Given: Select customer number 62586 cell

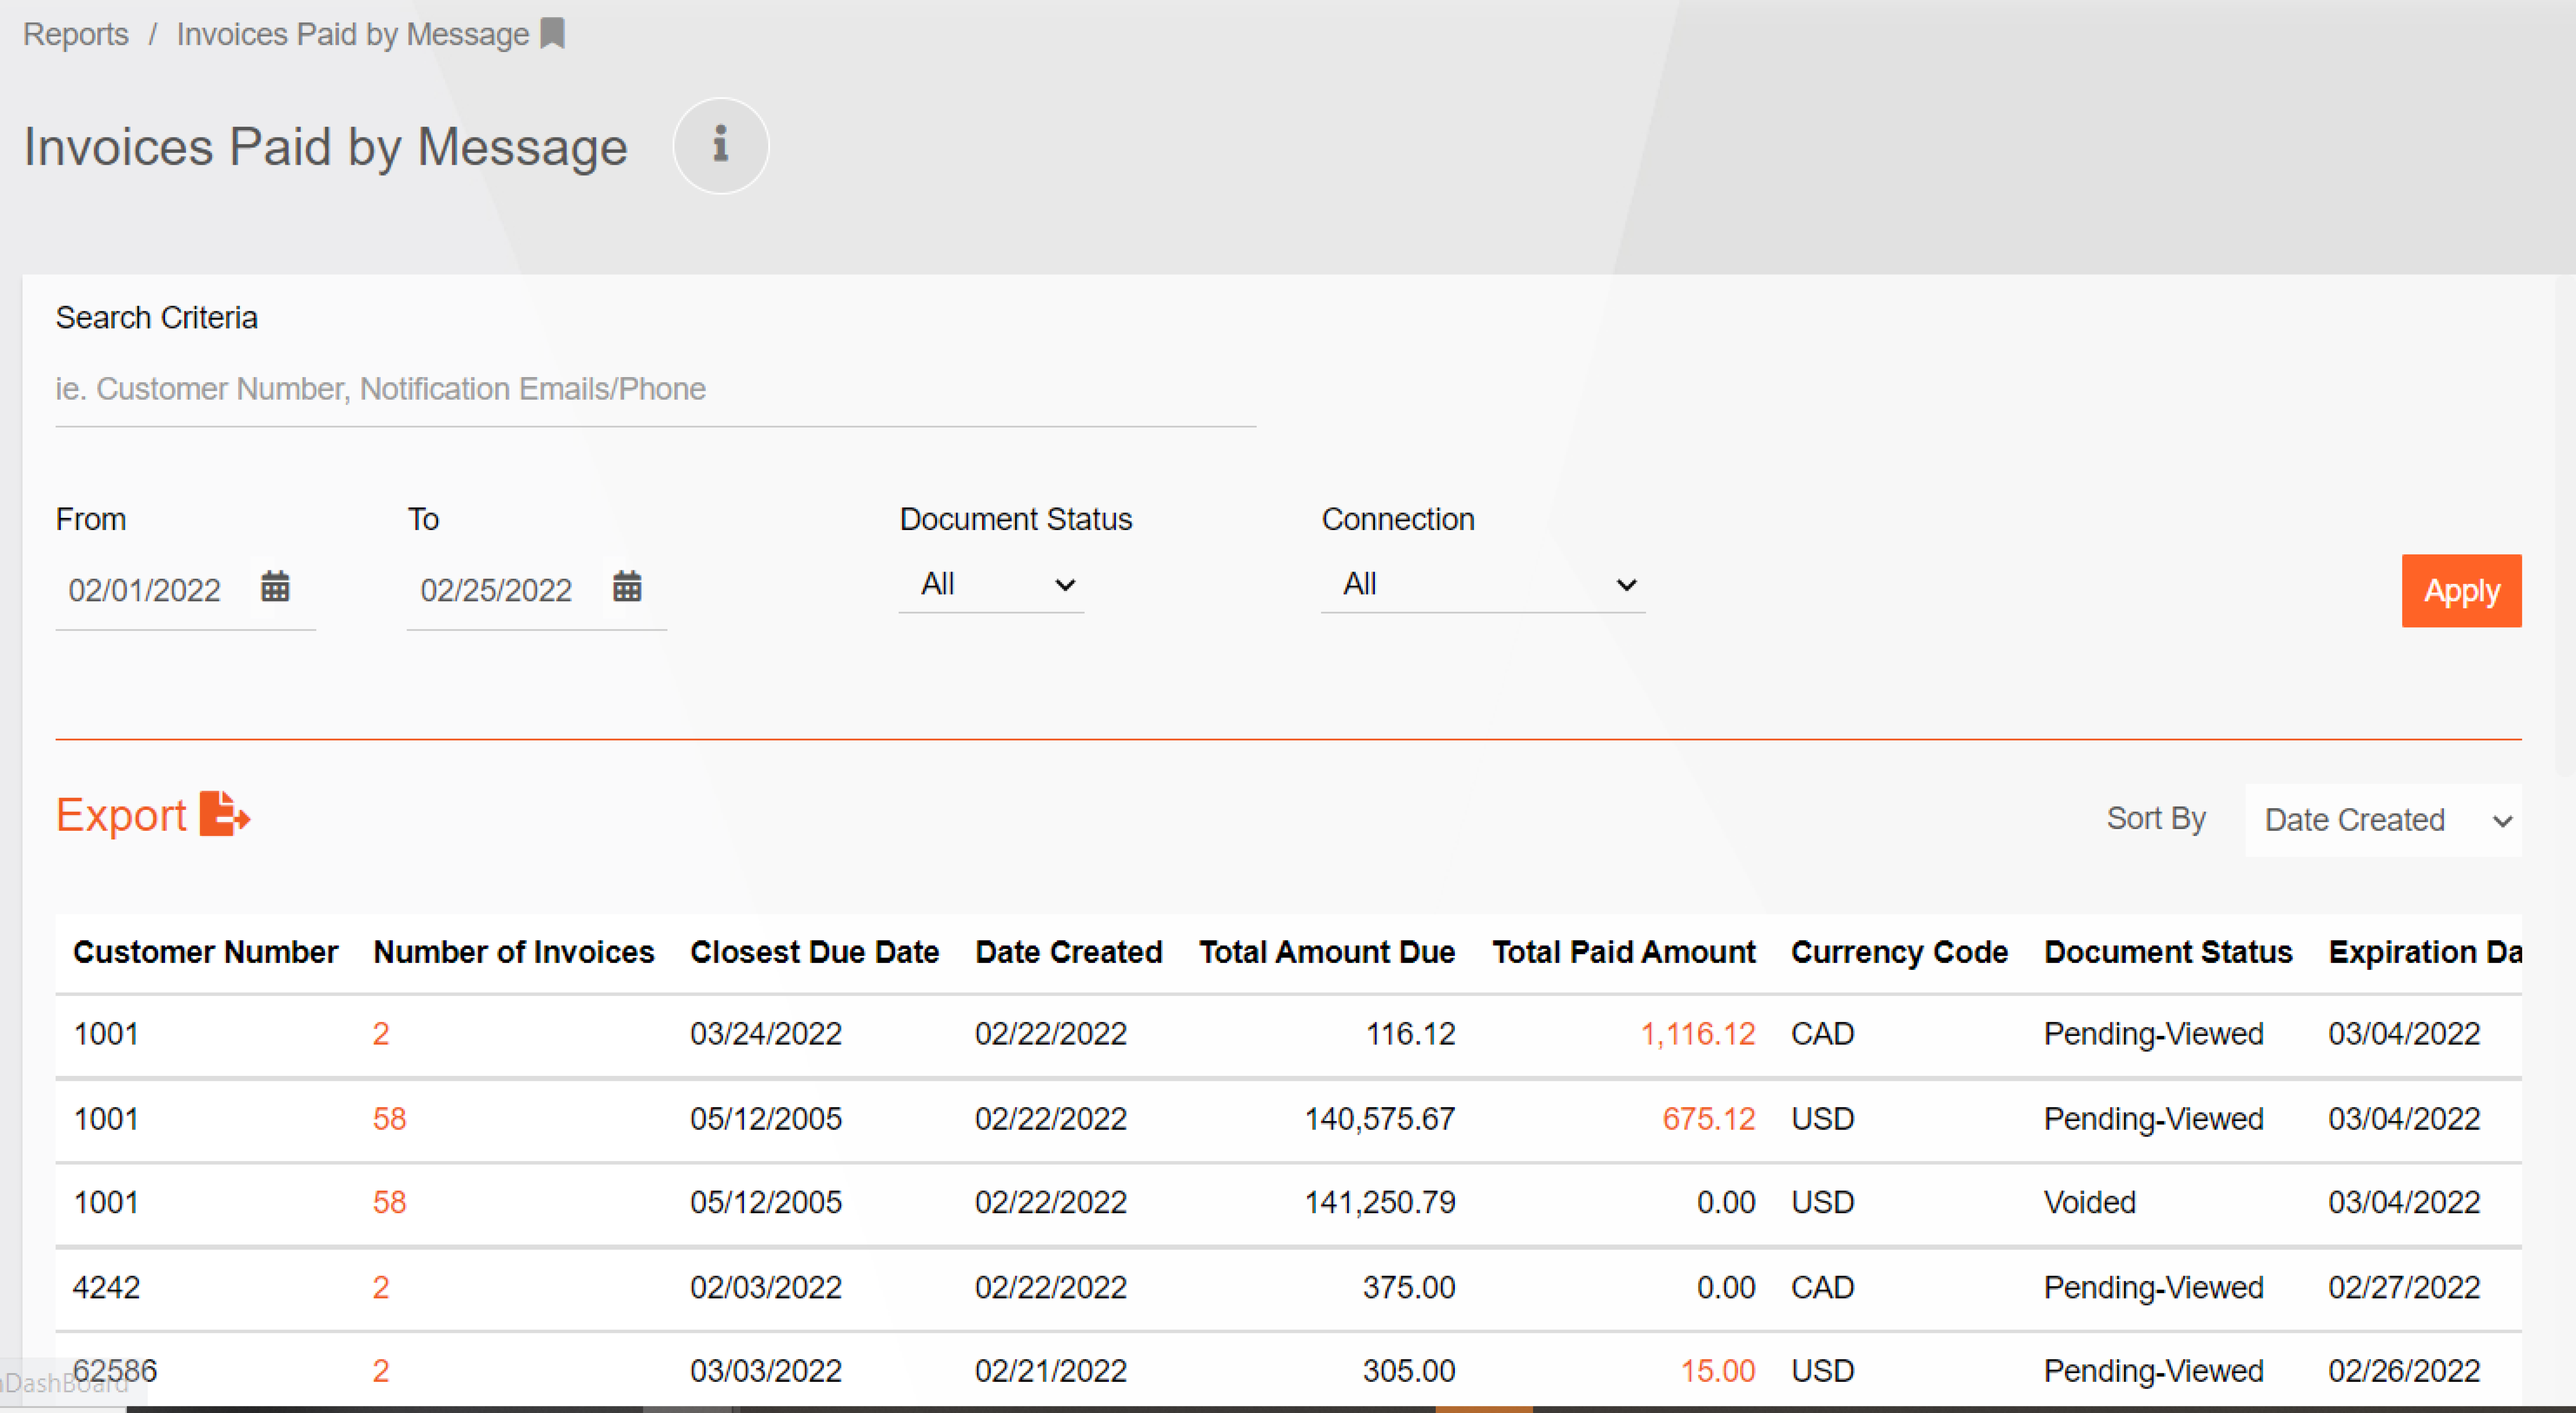Looking at the screenshot, I should pos(115,1371).
